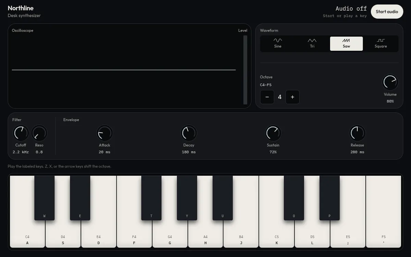Click the octave number 4 display
The image size is (411, 257).
(280, 97)
